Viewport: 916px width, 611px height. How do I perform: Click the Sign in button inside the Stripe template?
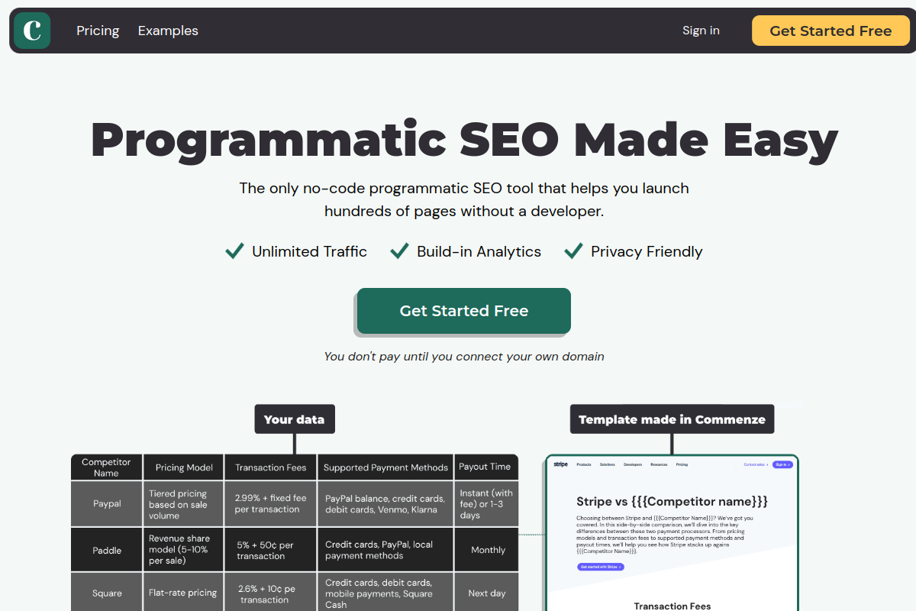(782, 464)
